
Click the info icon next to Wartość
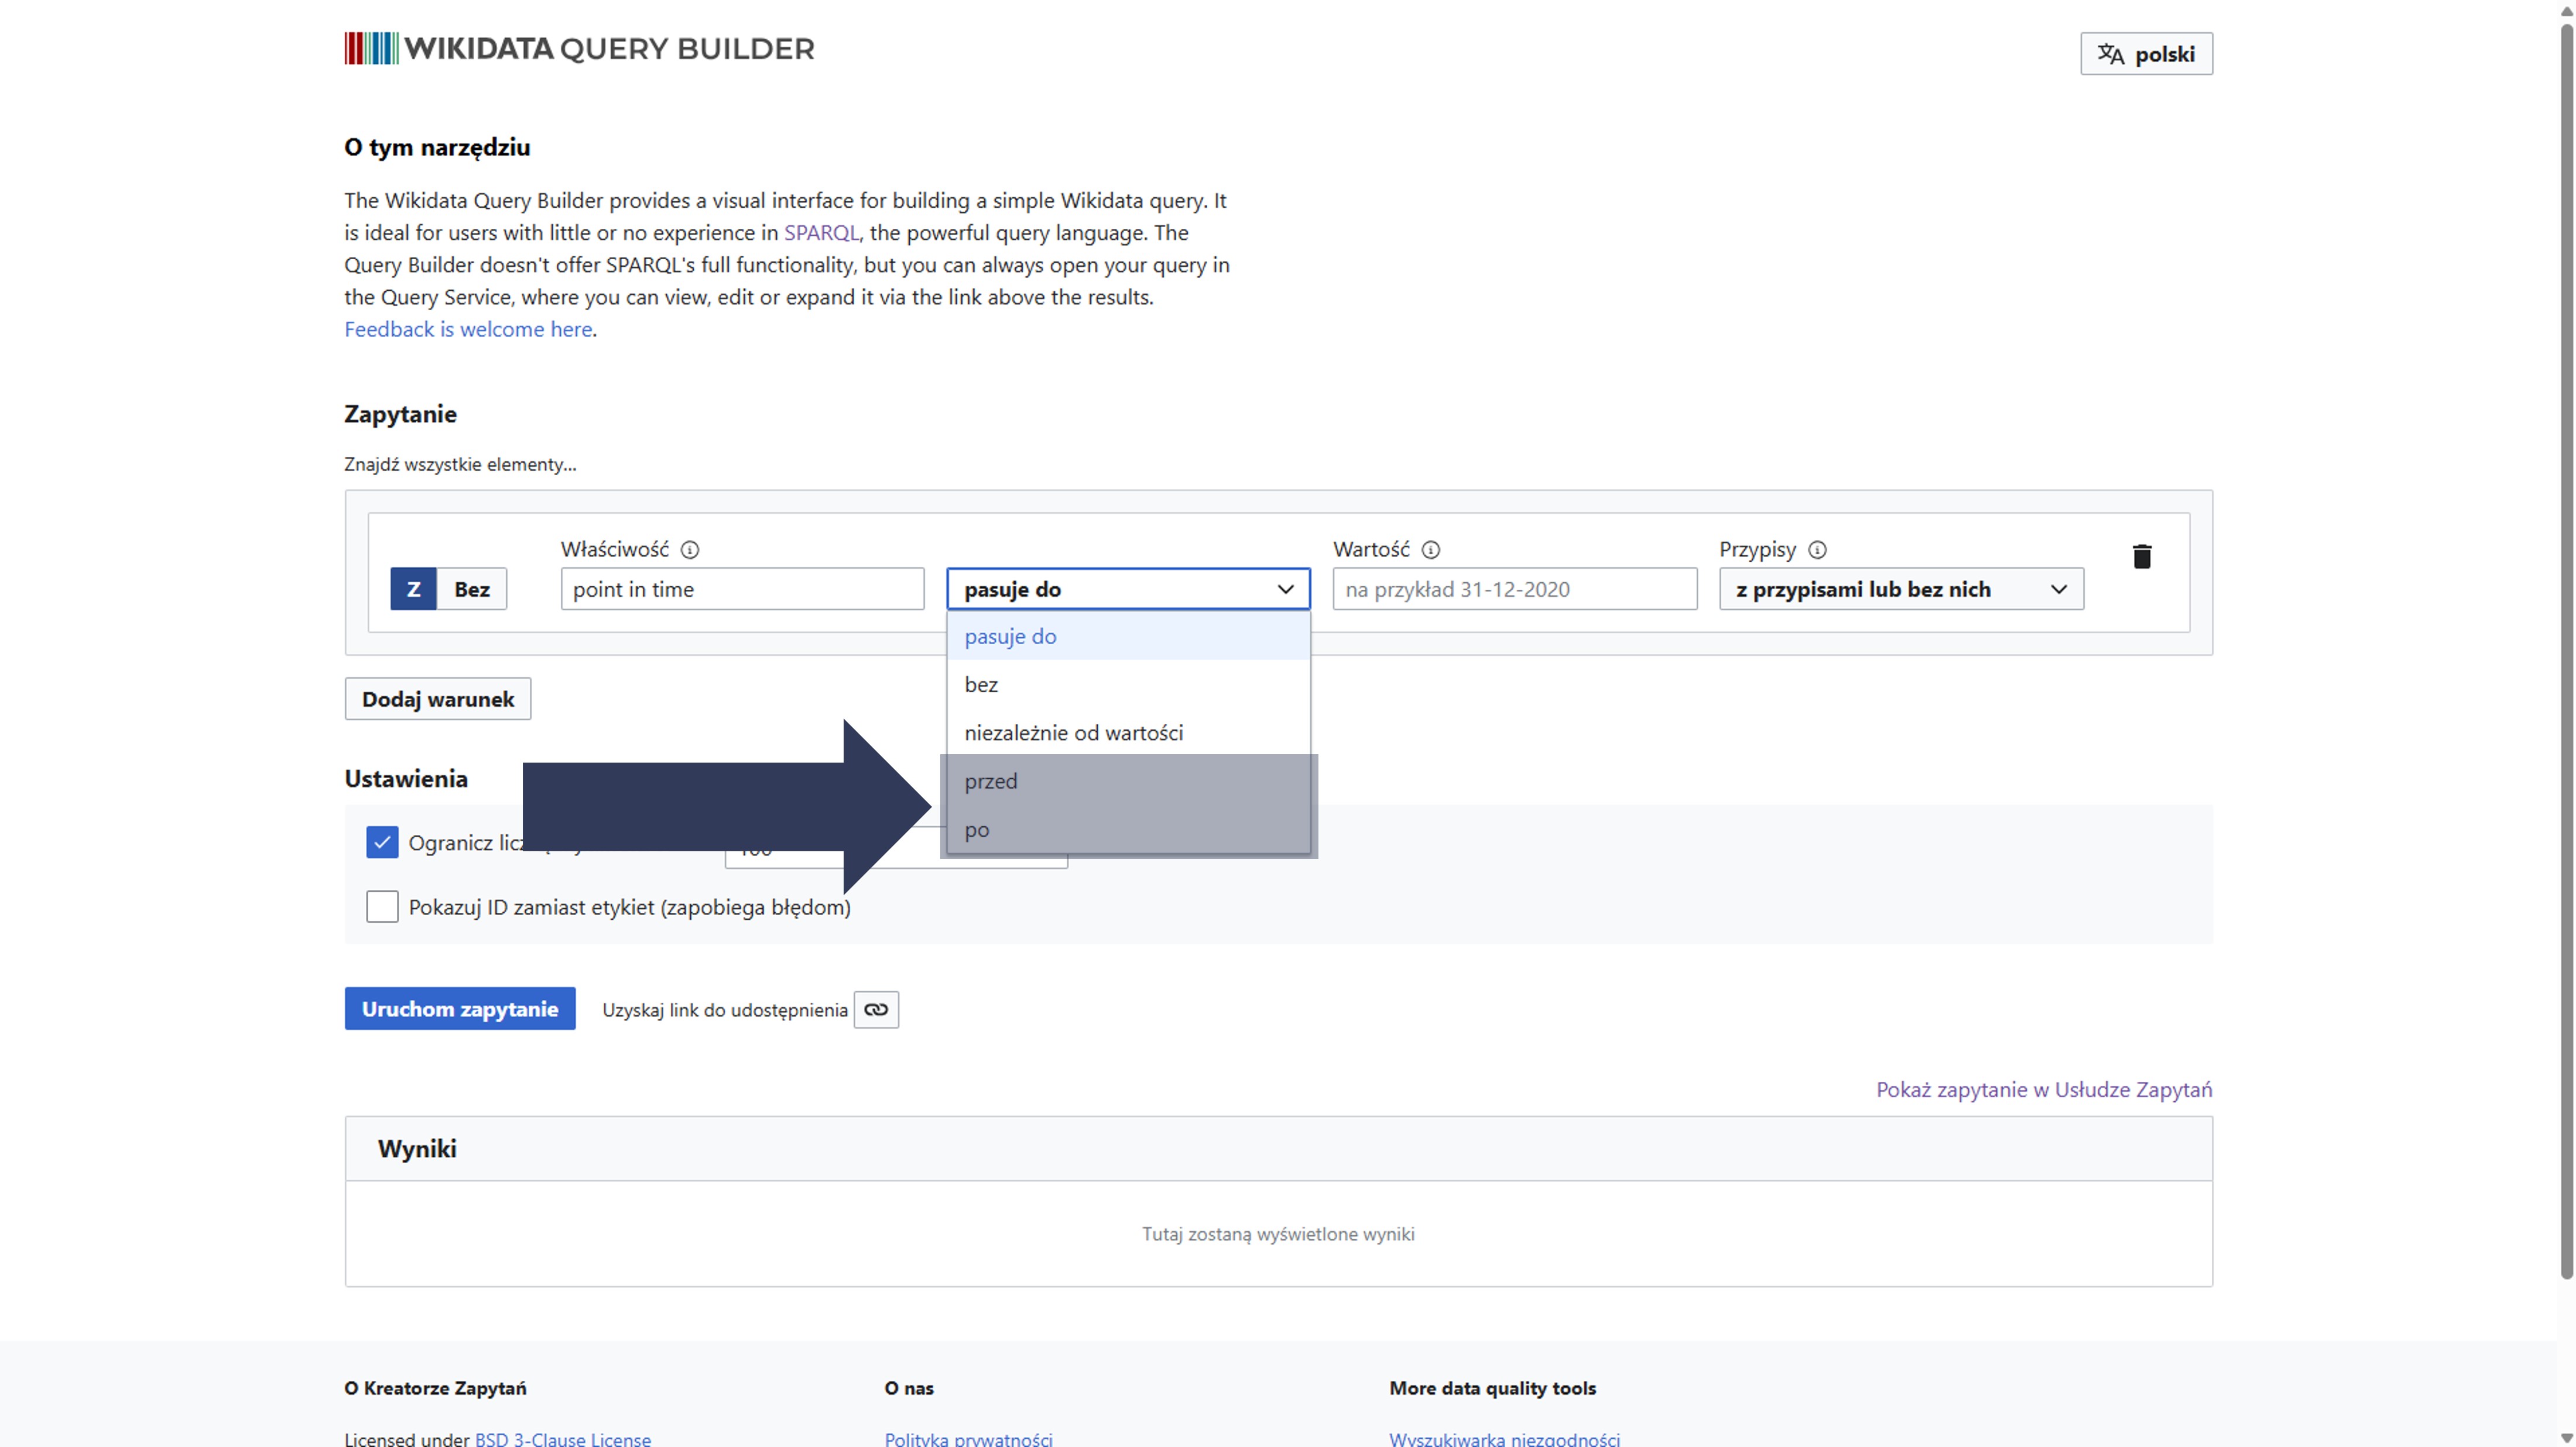click(1431, 549)
